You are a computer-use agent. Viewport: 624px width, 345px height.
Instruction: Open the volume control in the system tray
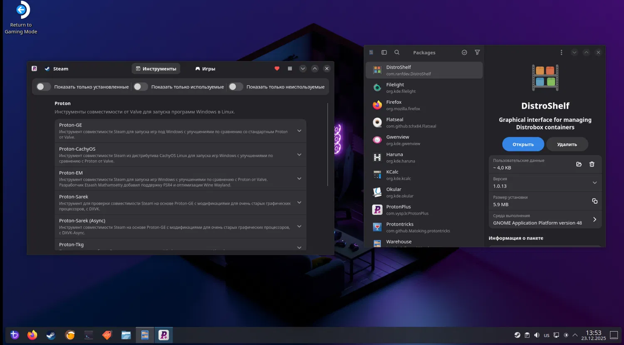537,335
